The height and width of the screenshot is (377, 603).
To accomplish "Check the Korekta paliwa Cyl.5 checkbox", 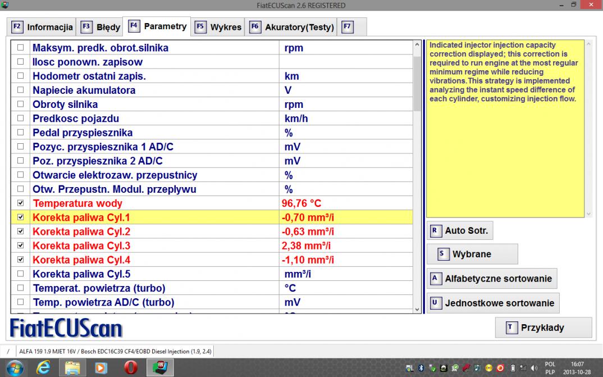I will (20, 274).
